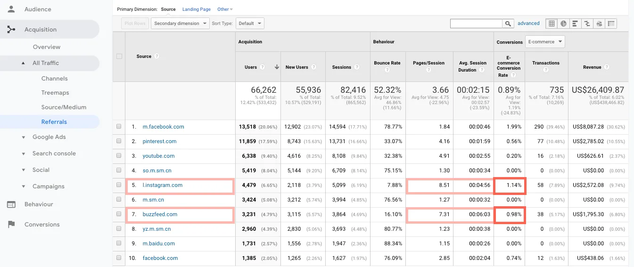Screen dimensions: 634x267
Task: Click inside the table search field
Action: pyautogui.click(x=476, y=24)
